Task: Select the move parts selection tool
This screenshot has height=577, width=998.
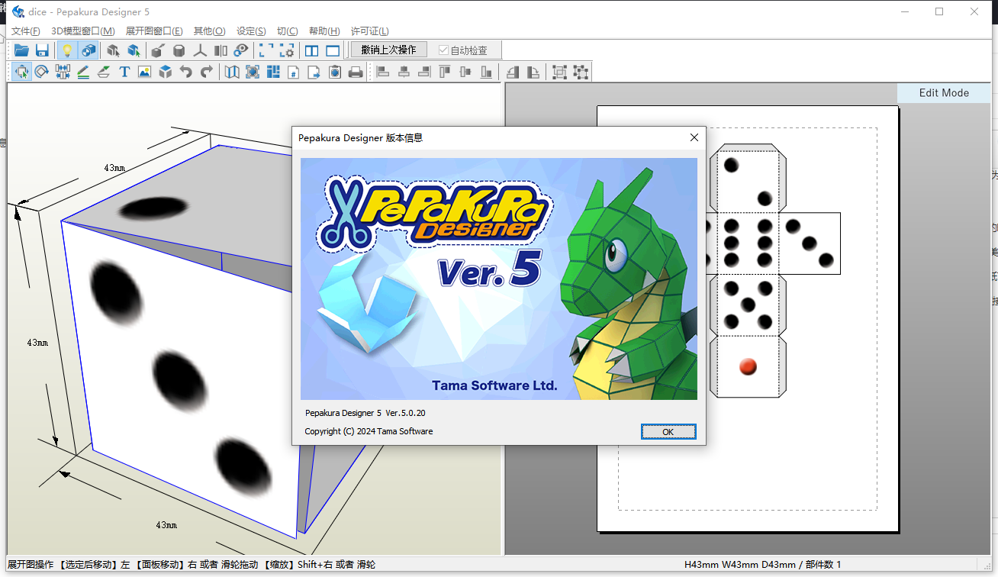Action: coord(21,72)
